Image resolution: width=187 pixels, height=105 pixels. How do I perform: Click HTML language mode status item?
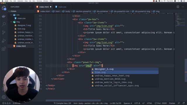coord(149,103)
